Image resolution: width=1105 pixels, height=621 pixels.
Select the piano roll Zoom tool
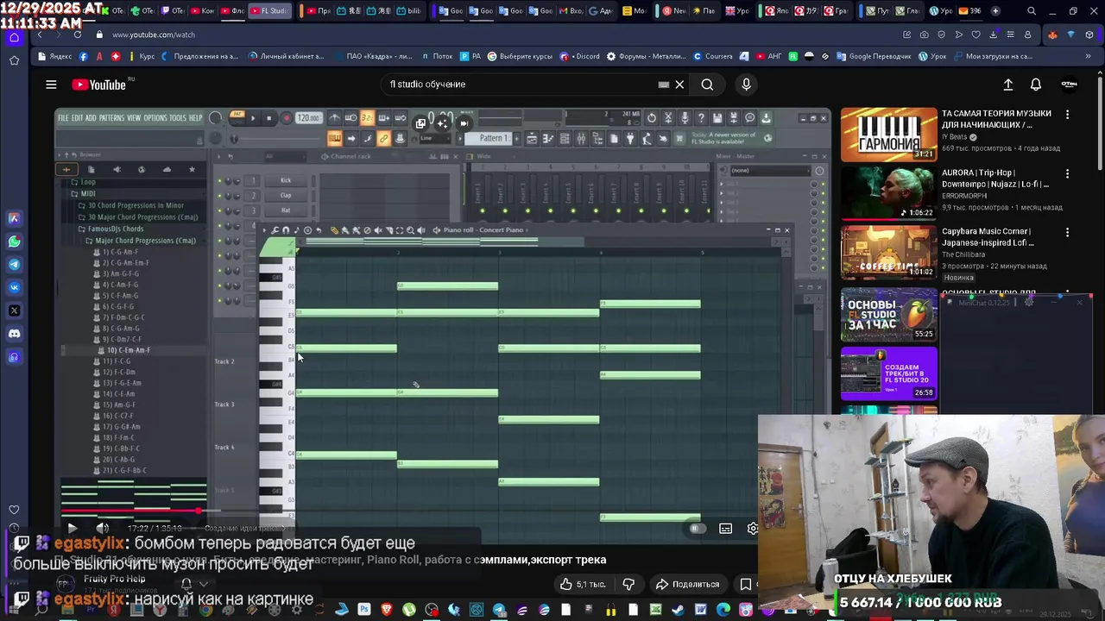coord(410,230)
